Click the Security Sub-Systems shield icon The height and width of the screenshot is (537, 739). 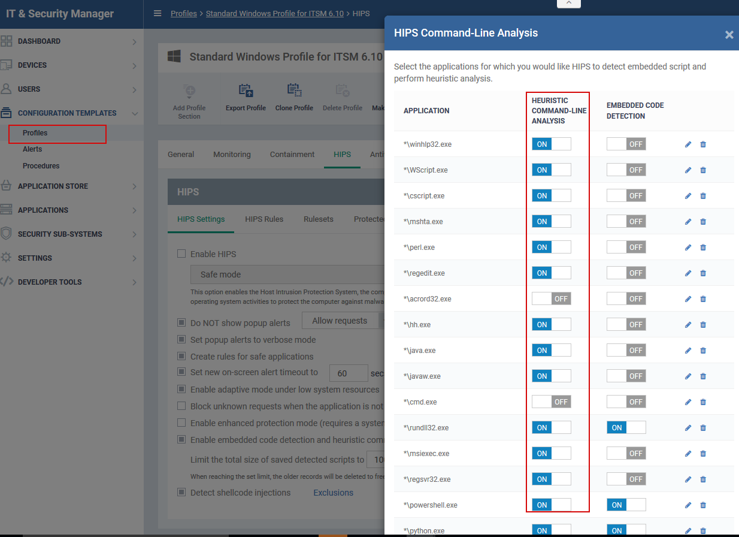coord(7,234)
